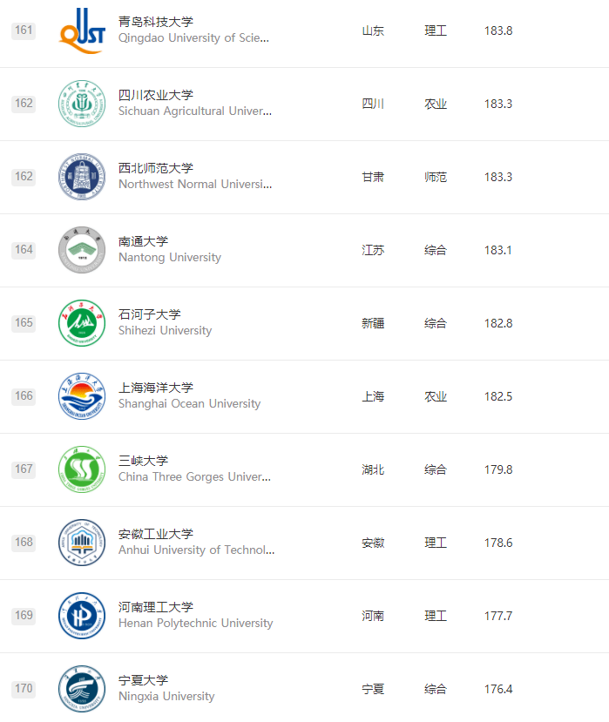
Task: Open the 三峡大学 link
Action: coord(143,461)
